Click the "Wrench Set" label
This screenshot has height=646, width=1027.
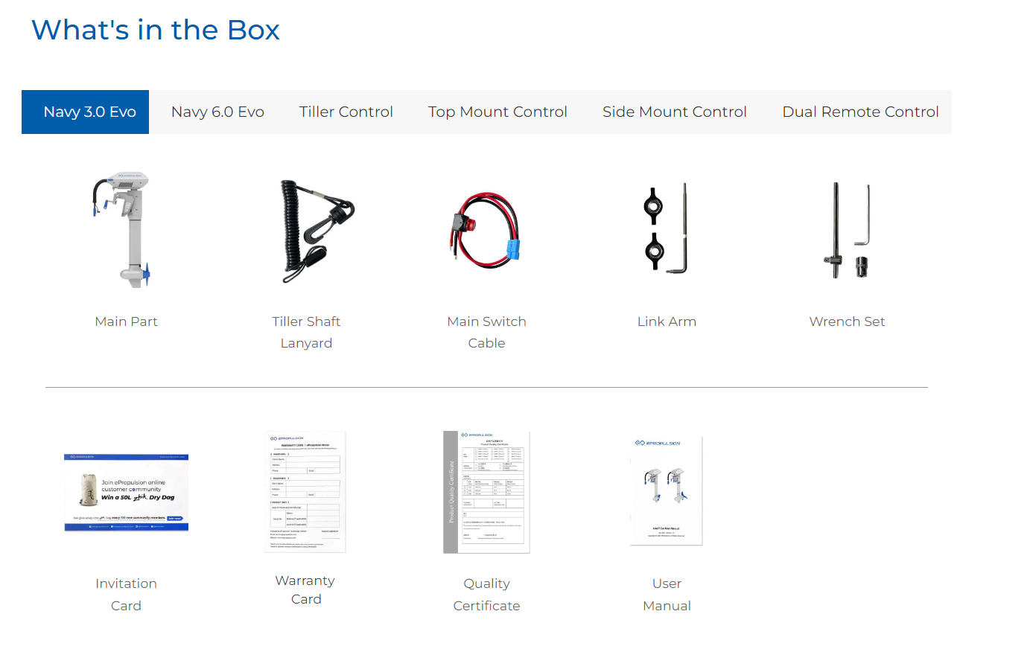(848, 322)
